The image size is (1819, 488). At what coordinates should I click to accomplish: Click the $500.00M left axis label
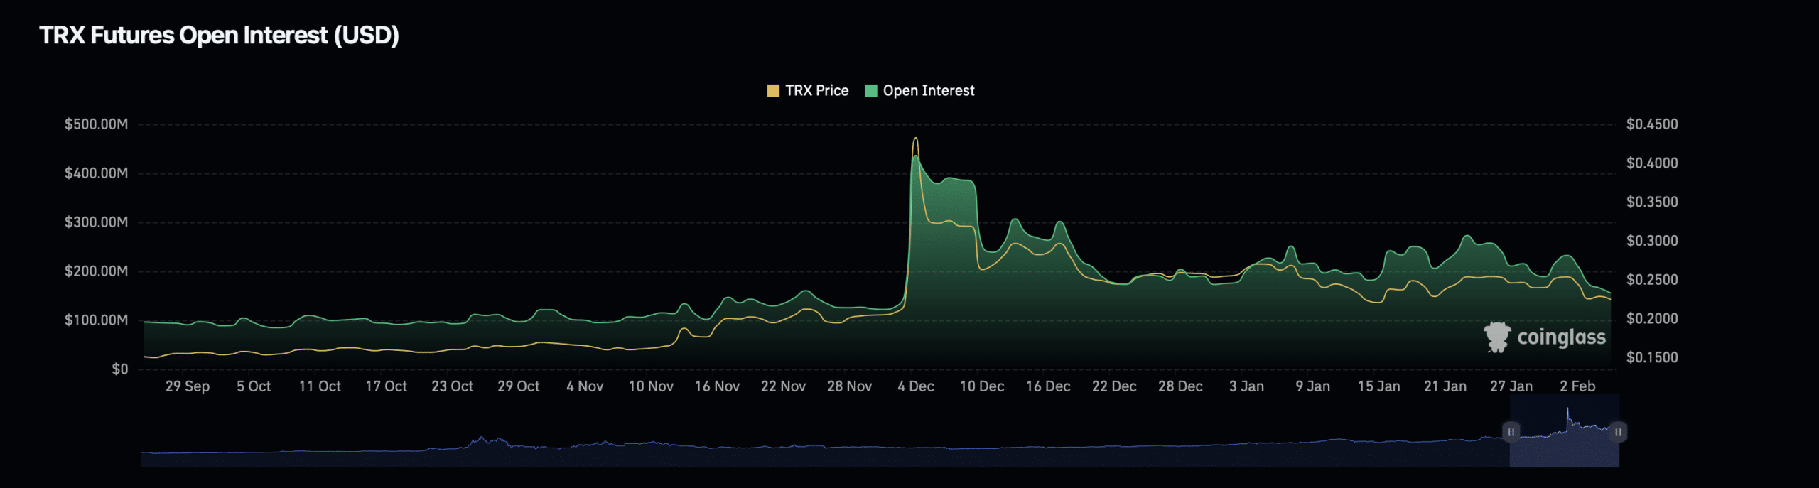[96, 124]
